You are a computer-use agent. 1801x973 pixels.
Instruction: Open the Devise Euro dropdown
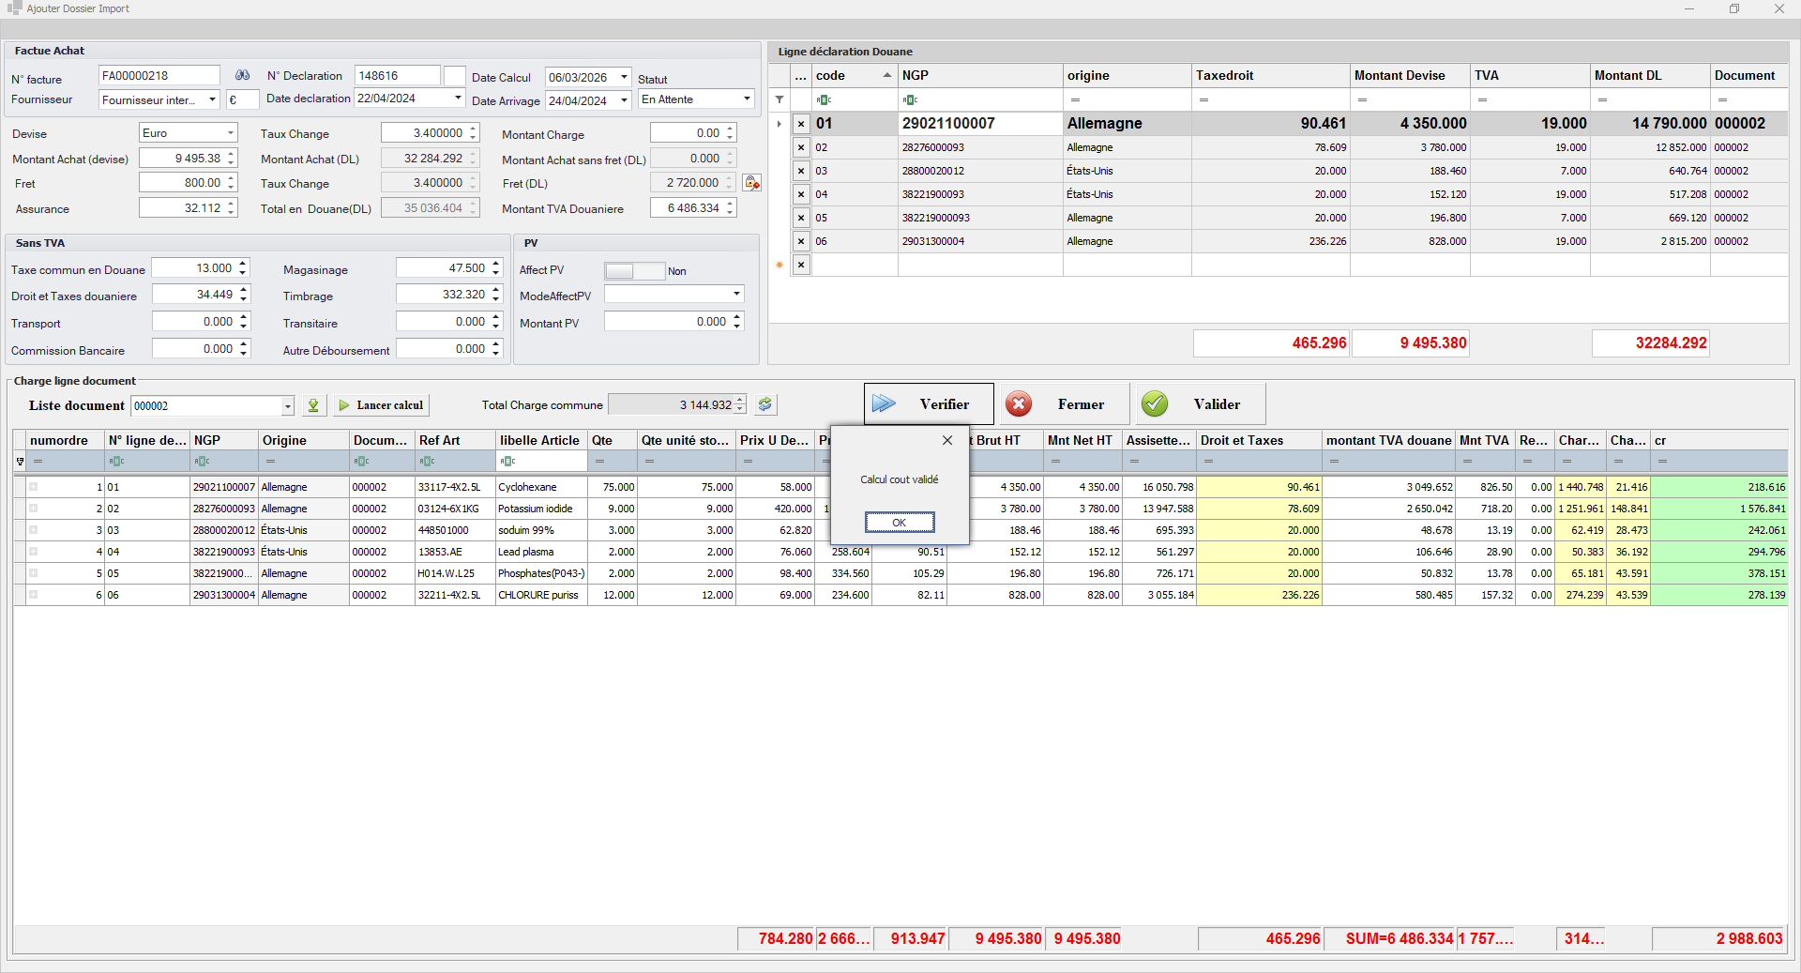(x=230, y=133)
